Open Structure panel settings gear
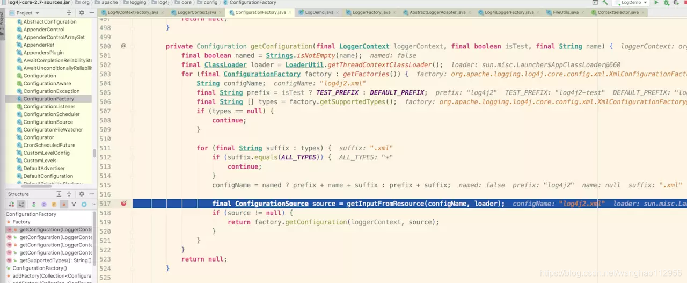Screen dimensions: 687x283 click(82, 194)
